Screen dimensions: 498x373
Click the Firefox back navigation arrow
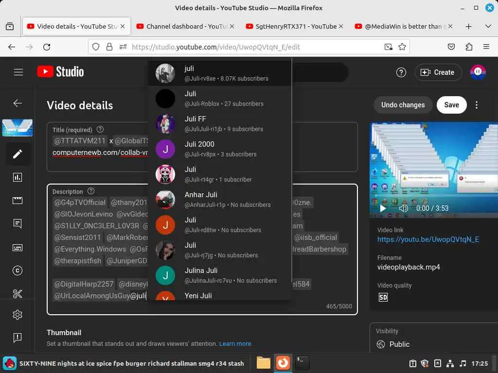coord(12,47)
